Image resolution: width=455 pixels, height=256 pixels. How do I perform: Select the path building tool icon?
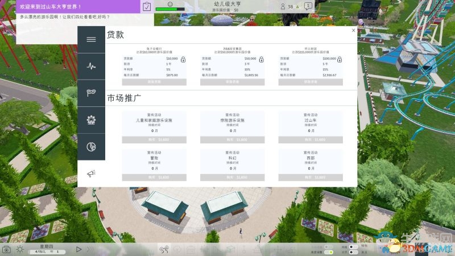[x=164, y=249]
